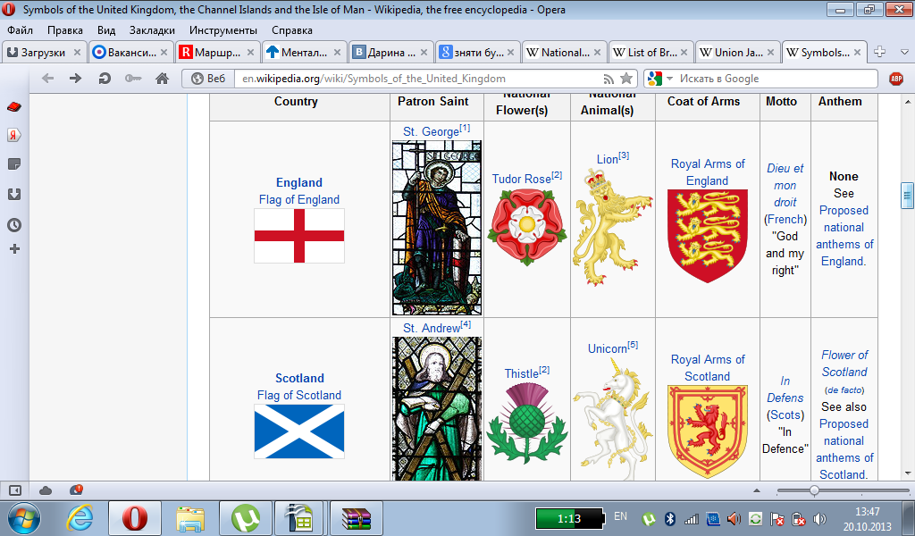The image size is (915, 536).
Task: Open the England flag thumbnail
Action: [x=299, y=236]
